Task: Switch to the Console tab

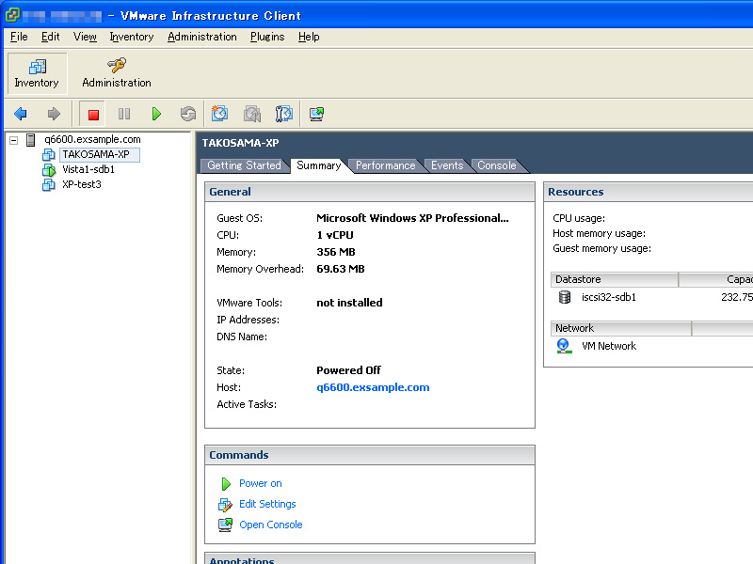Action: 497,165
